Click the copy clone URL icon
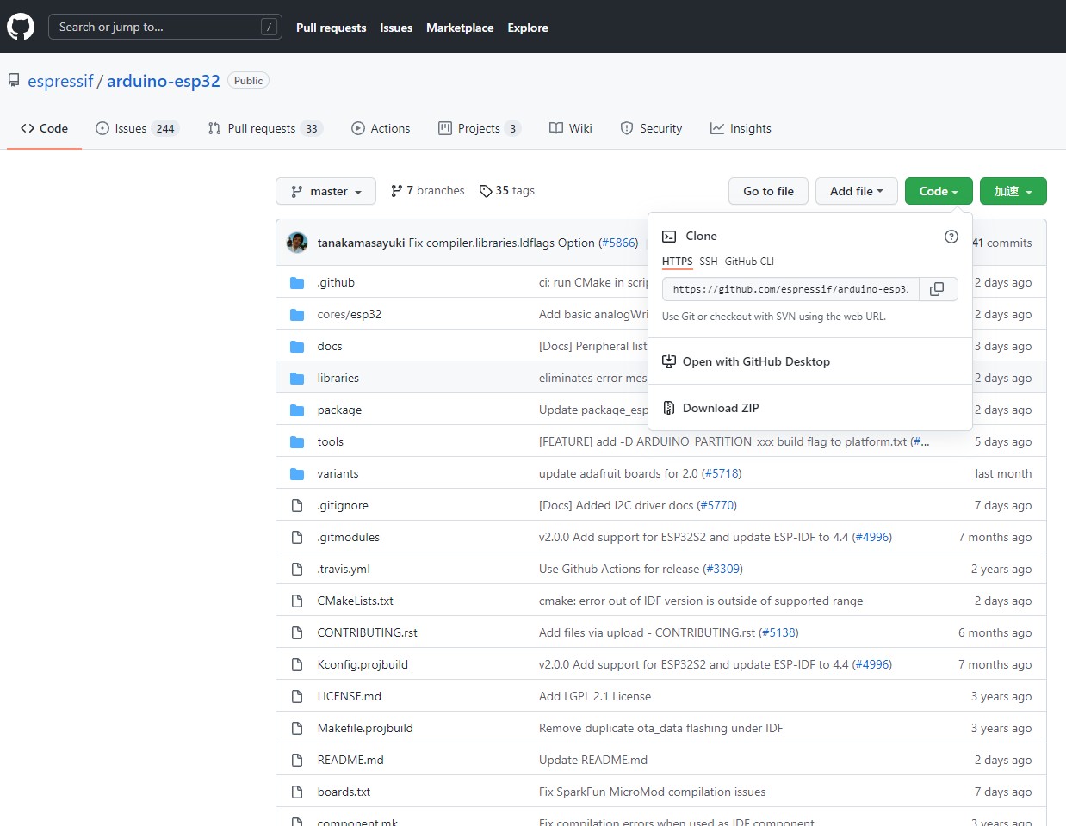Image resolution: width=1066 pixels, height=826 pixels. 938,289
